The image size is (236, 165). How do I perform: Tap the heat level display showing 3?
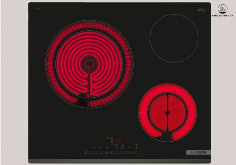point(111,138)
